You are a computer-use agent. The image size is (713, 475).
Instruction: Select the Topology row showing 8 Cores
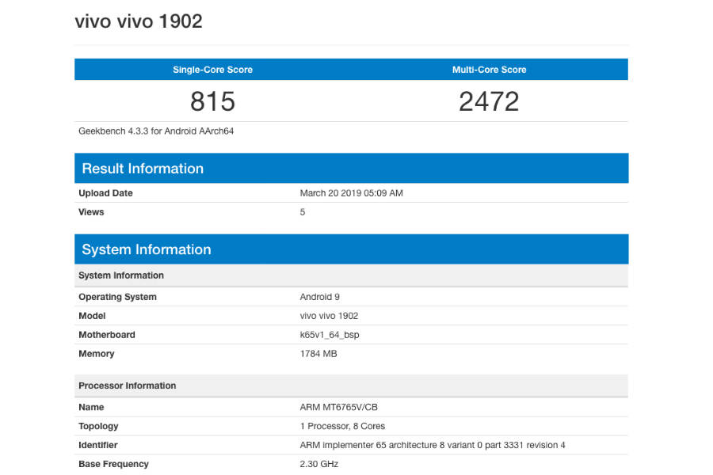[x=98, y=425]
